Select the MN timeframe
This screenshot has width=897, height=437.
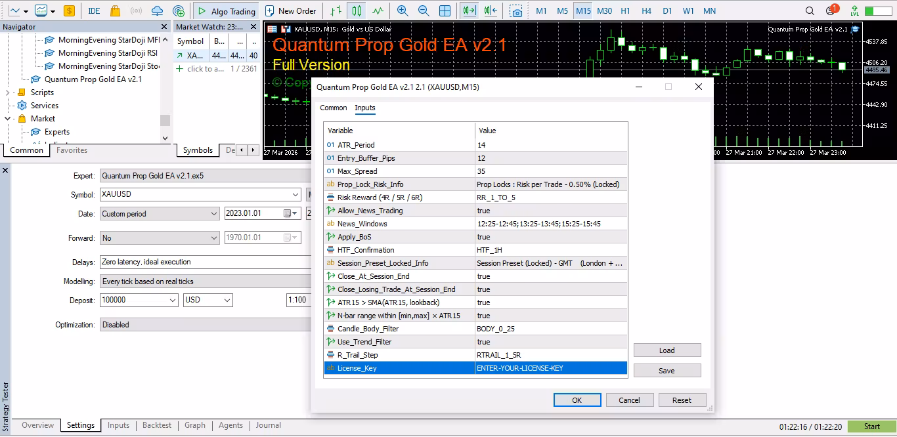710,11
